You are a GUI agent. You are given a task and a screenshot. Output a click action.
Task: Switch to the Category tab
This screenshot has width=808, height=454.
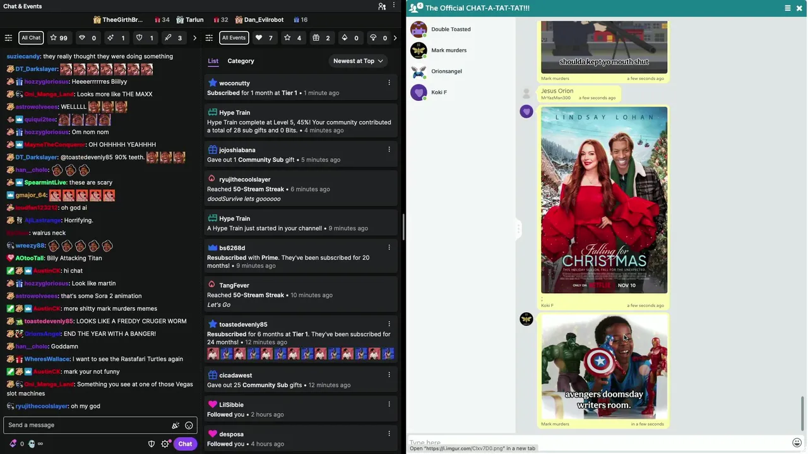(241, 61)
